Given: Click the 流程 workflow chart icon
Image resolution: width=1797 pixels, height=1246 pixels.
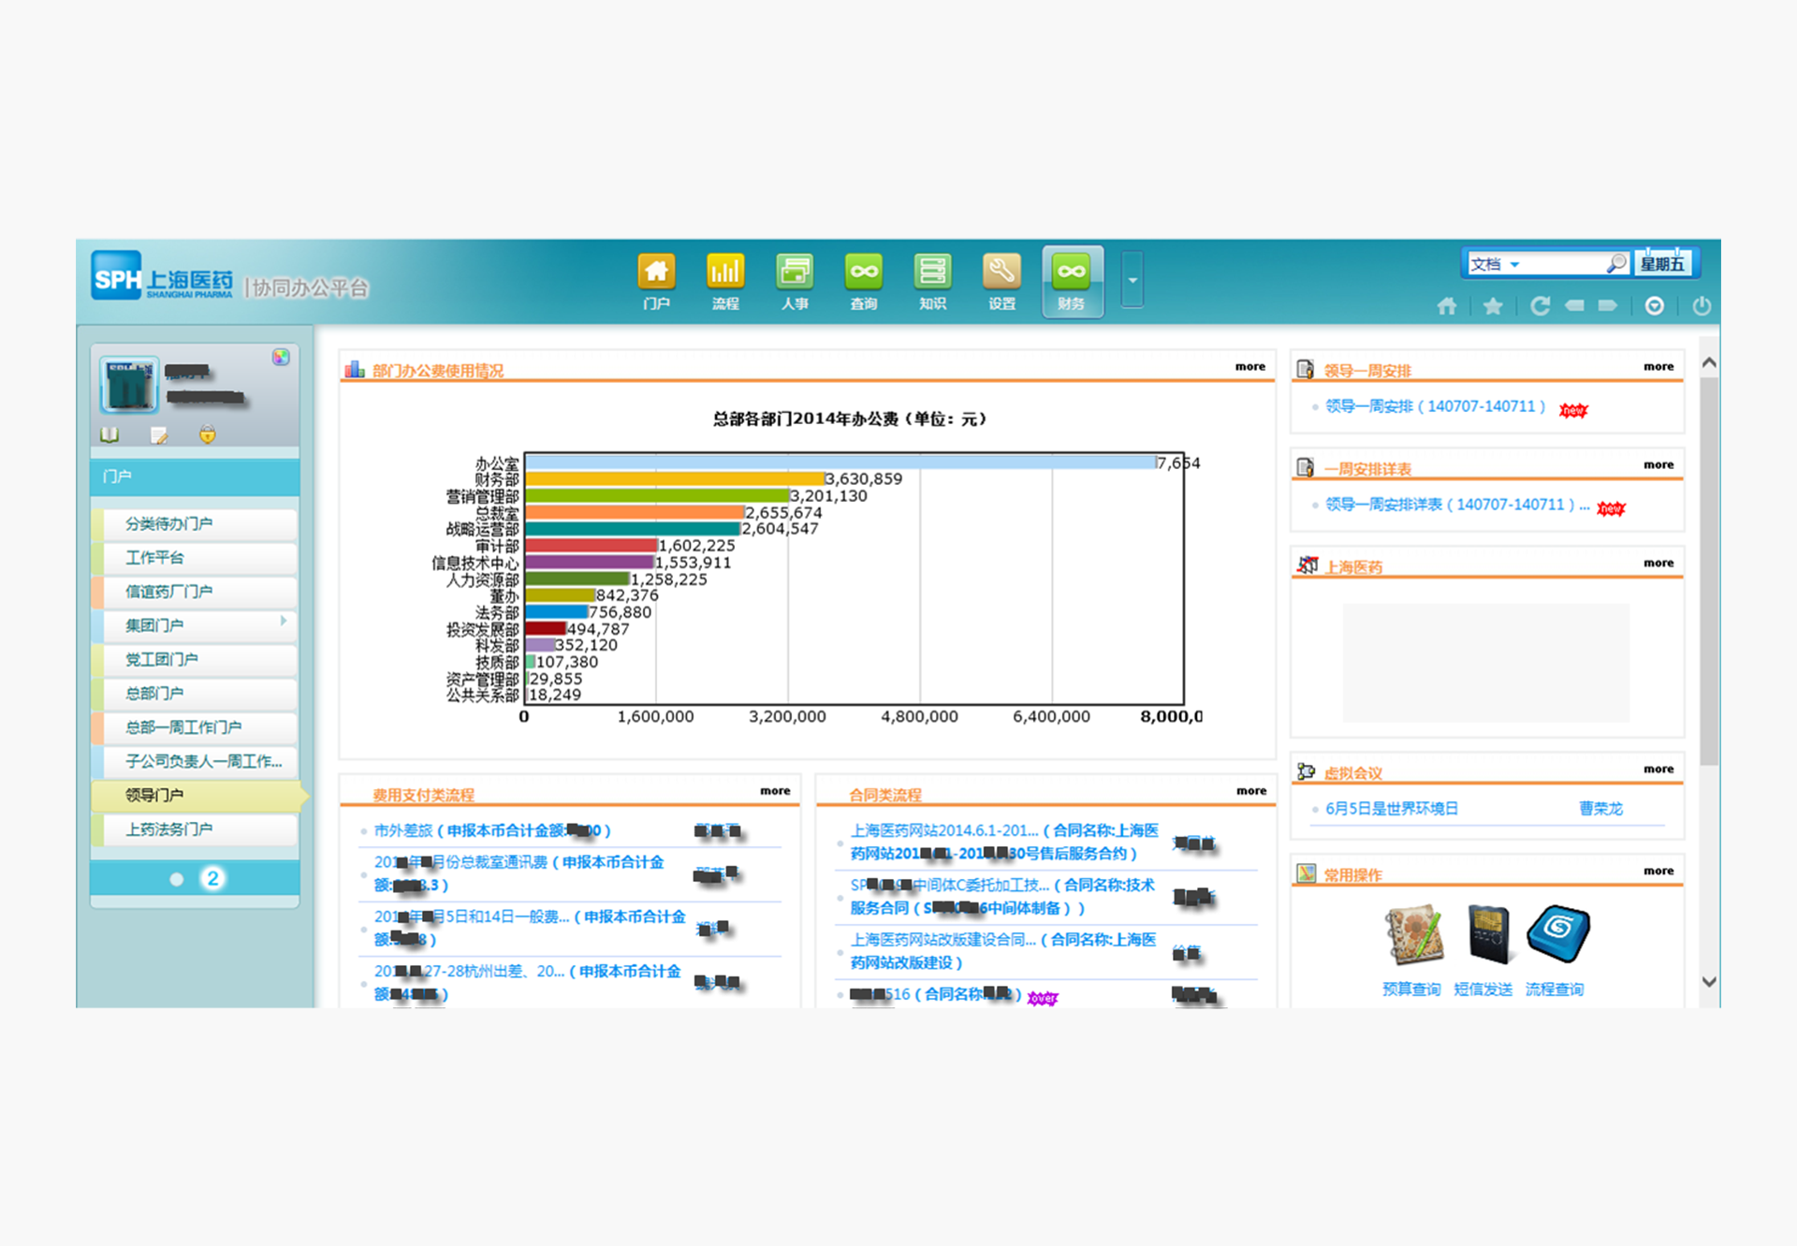Looking at the screenshot, I should [x=725, y=273].
